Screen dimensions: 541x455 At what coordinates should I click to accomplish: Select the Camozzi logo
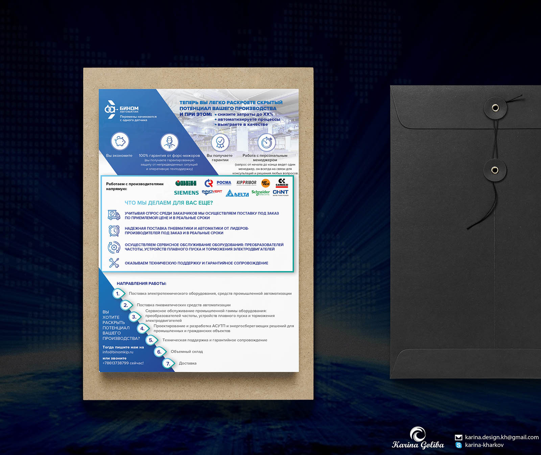pyautogui.click(x=282, y=183)
